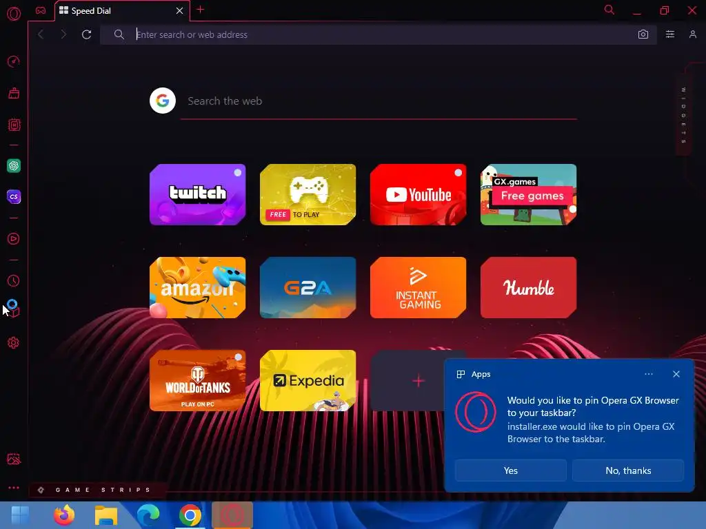Open GX Control speedometer panel

(14, 61)
